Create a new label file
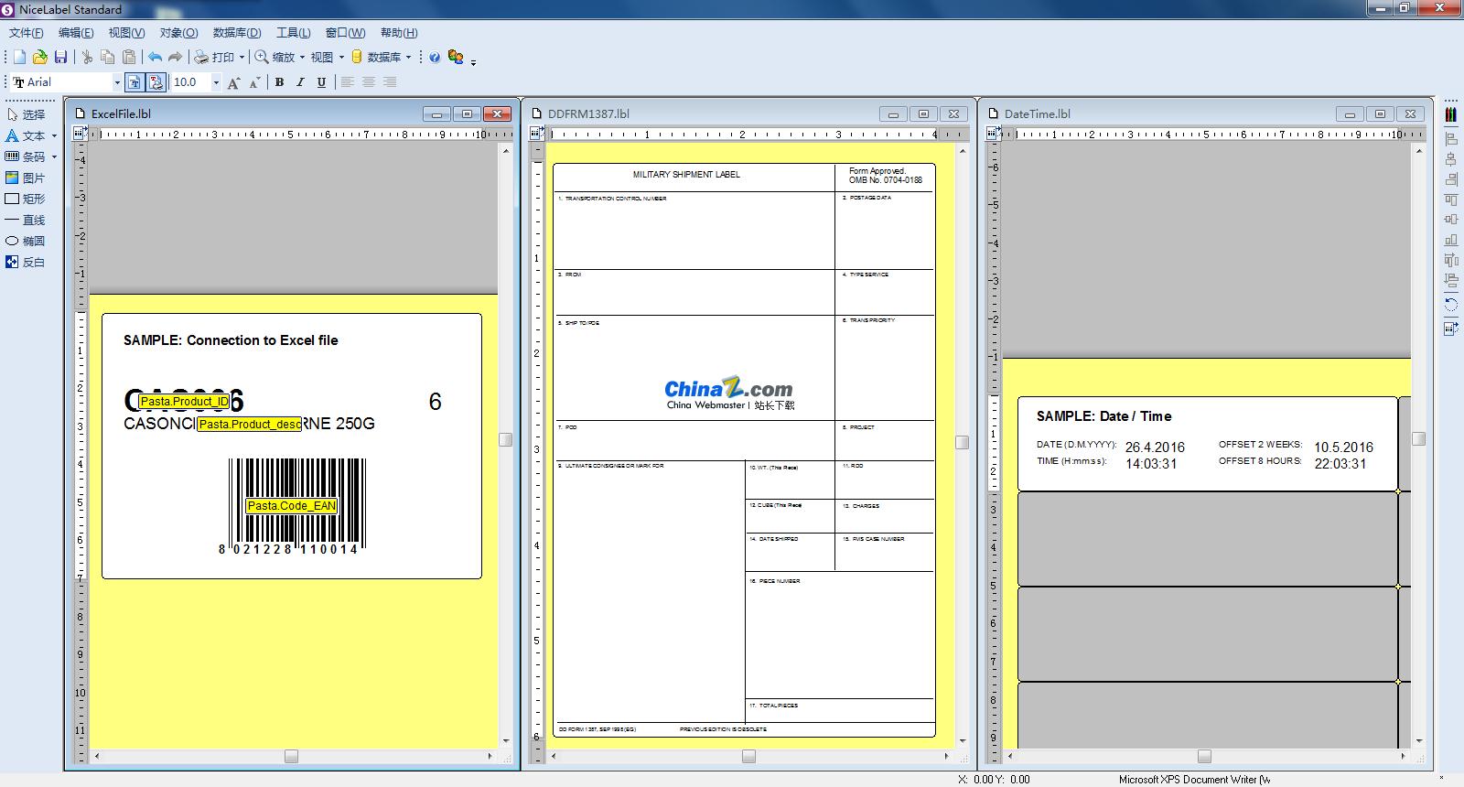This screenshot has width=1464, height=787. (19, 57)
